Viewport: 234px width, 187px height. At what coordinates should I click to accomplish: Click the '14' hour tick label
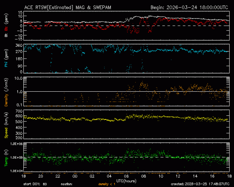pos(195,176)
